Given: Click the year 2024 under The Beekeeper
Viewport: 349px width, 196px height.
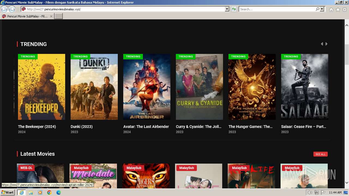Looking at the screenshot, I should 22,132.
